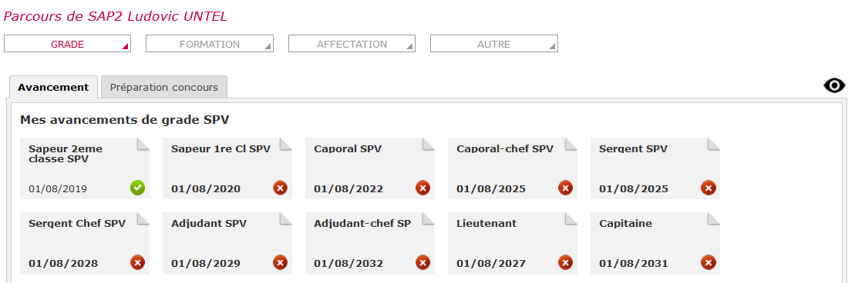Open the Sergent Chef SPV card

click(x=85, y=243)
